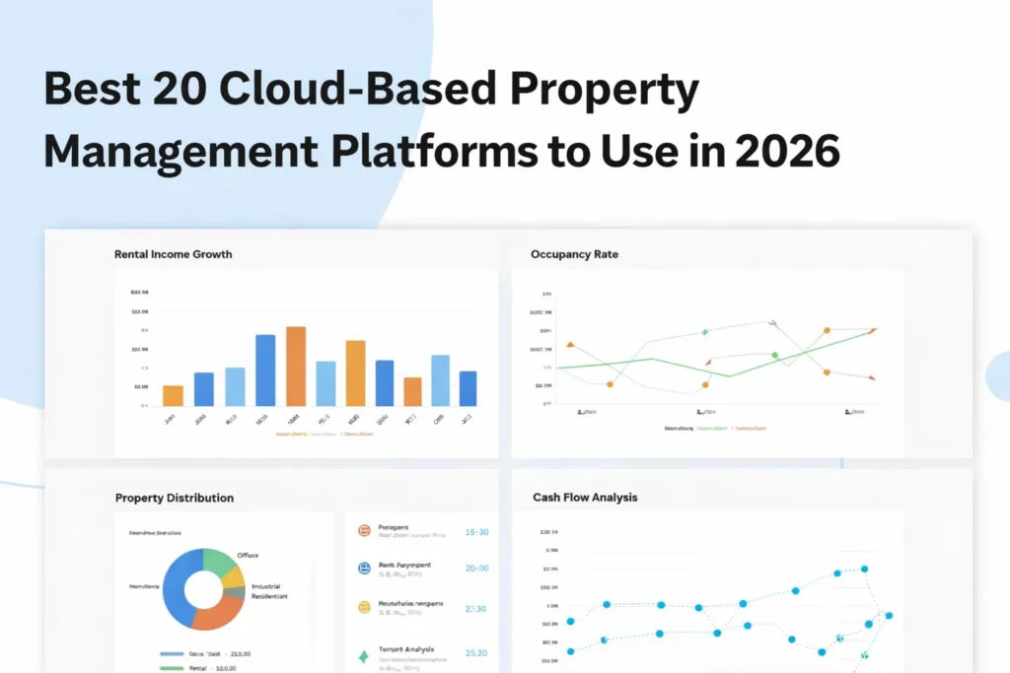Toggle the orange legend entry below Occupancy chart
This screenshot has height=673, width=1010.
point(750,428)
